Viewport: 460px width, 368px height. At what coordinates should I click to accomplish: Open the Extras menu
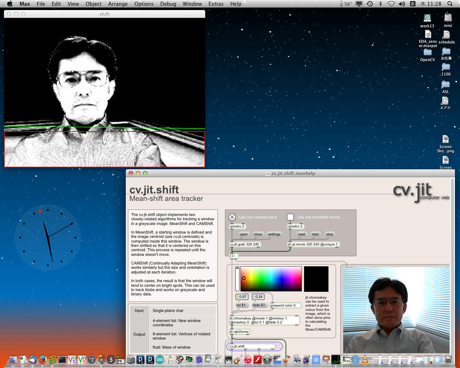pos(216,4)
